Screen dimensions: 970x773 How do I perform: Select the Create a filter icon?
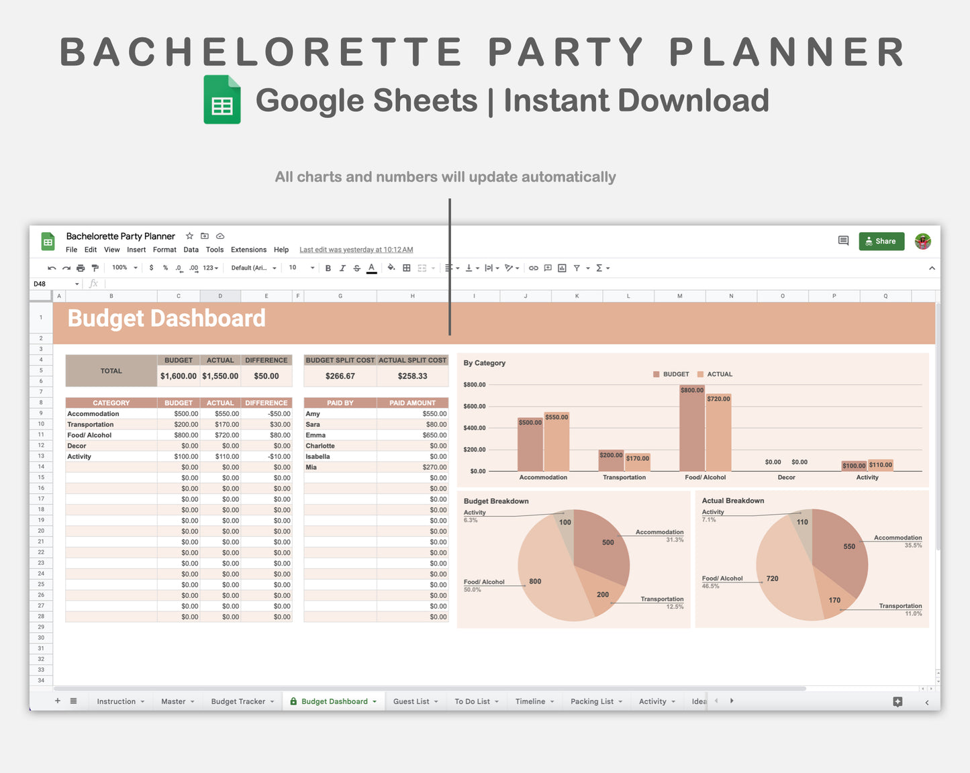[x=576, y=268]
